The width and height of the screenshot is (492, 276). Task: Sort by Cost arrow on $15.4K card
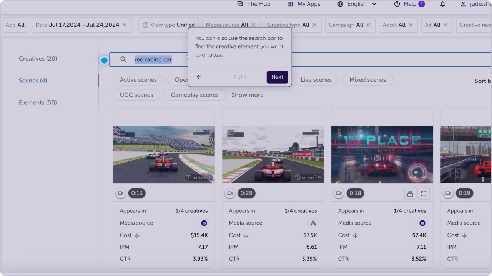coord(137,235)
